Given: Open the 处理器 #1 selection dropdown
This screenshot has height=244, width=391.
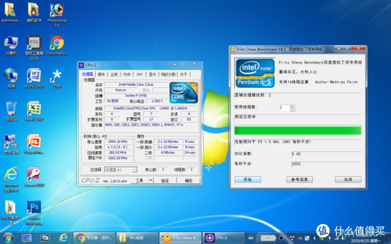Looking at the screenshot, I should click(120, 170).
